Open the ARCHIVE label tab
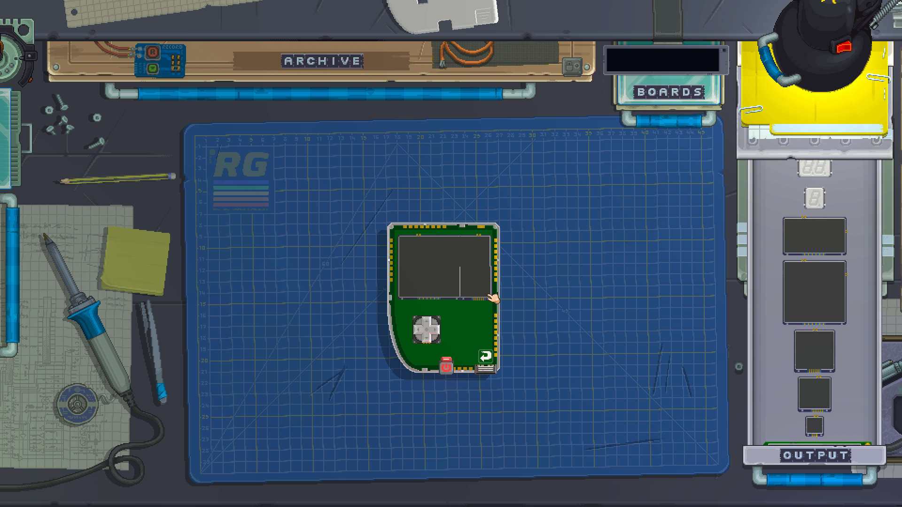The height and width of the screenshot is (507, 902). (x=322, y=61)
